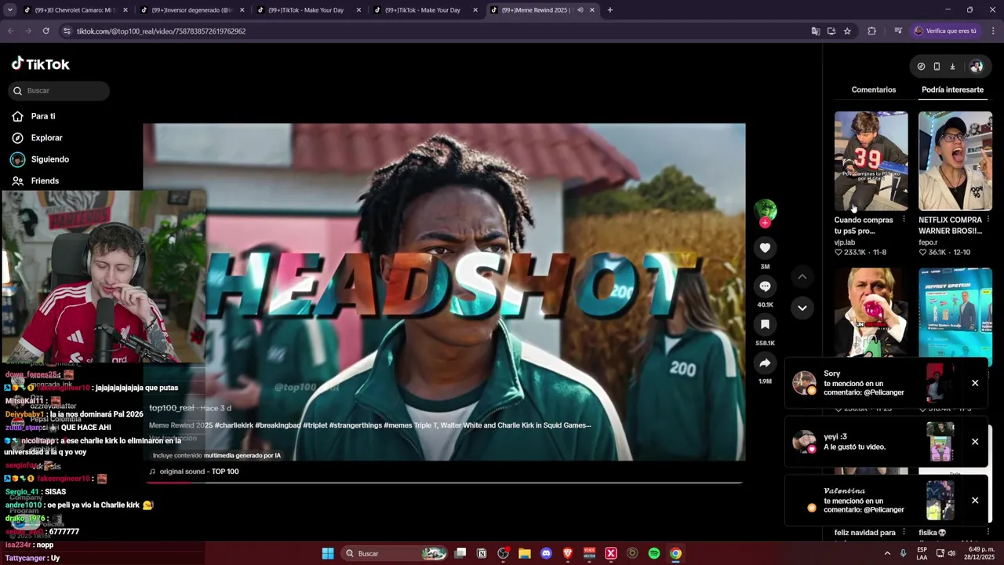Open the Jeffrey Epstein video thumbnail

(x=955, y=312)
